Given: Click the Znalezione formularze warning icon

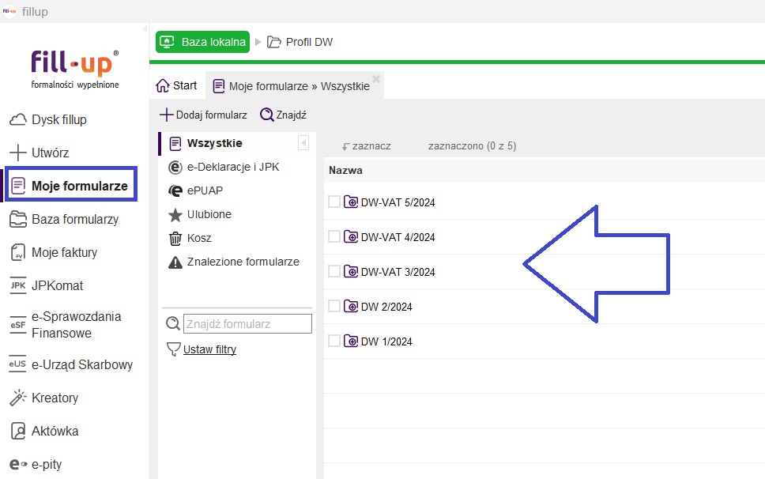Looking at the screenshot, I should [x=175, y=262].
